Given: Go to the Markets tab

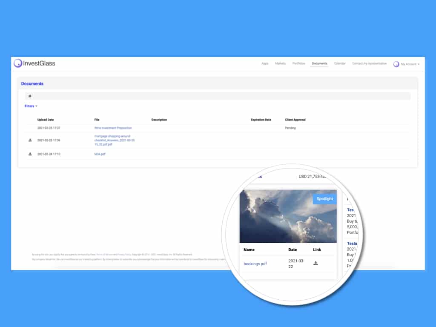Looking at the screenshot, I should click(280, 64).
